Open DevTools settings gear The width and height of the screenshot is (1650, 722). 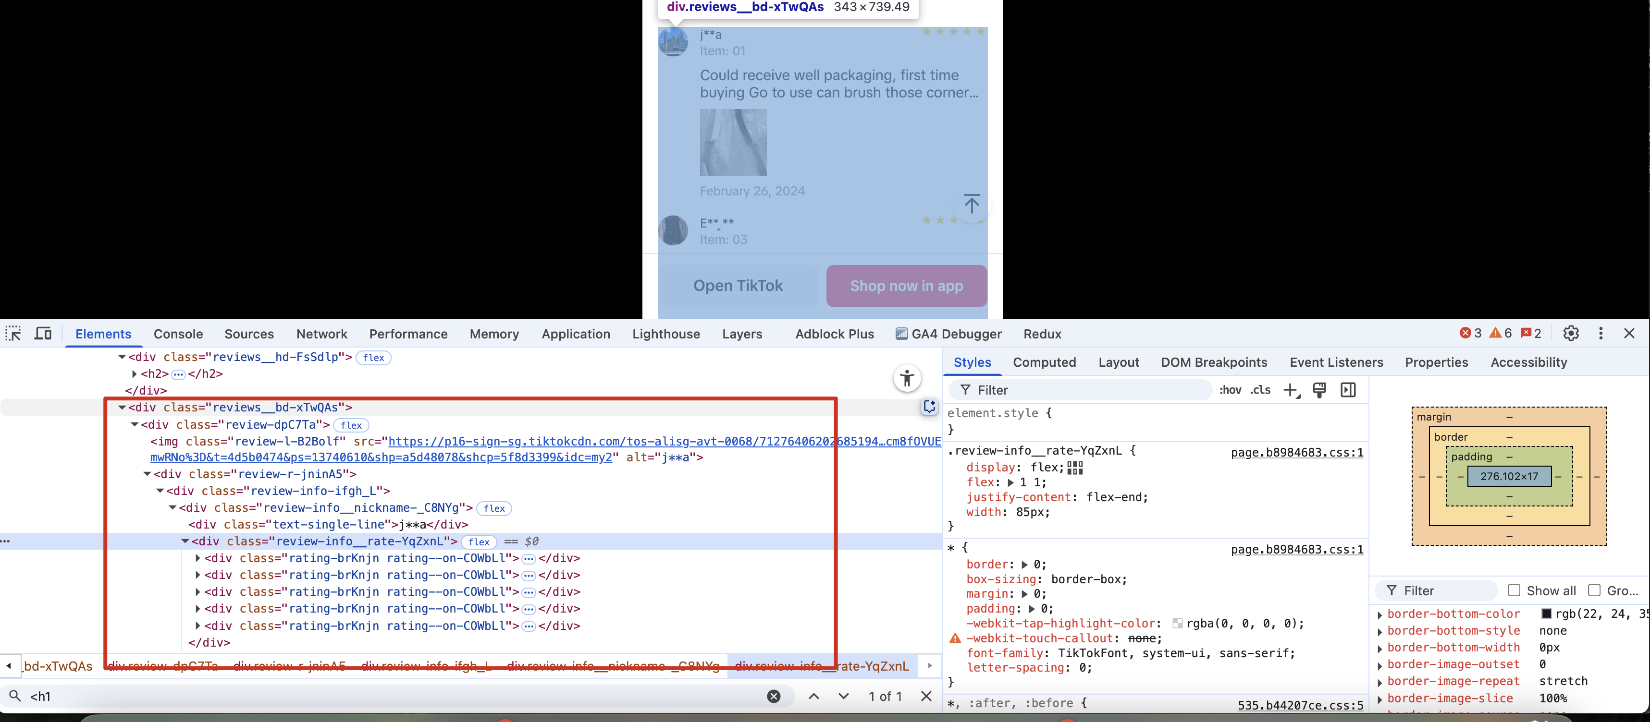[x=1571, y=334]
